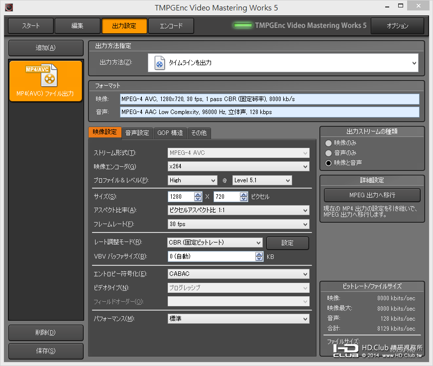Click the オプション button
The height and width of the screenshot is (366, 433).
pos(397,26)
